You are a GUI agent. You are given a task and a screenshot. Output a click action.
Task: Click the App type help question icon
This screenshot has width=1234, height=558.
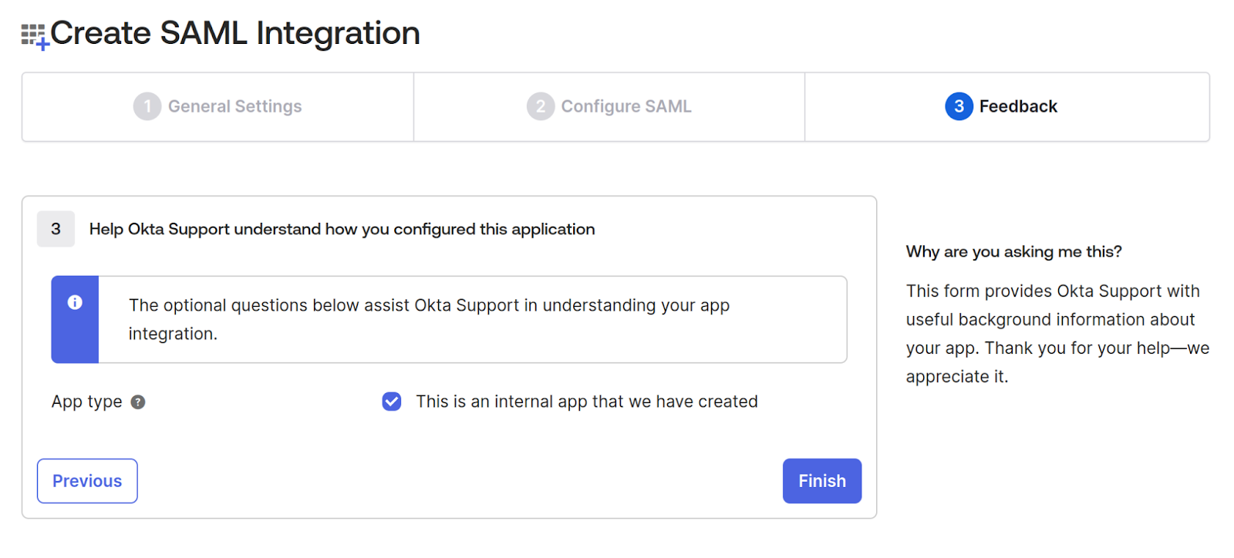click(x=138, y=402)
